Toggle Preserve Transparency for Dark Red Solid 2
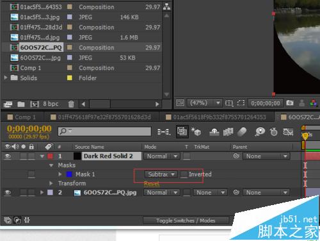 point(187,156)
